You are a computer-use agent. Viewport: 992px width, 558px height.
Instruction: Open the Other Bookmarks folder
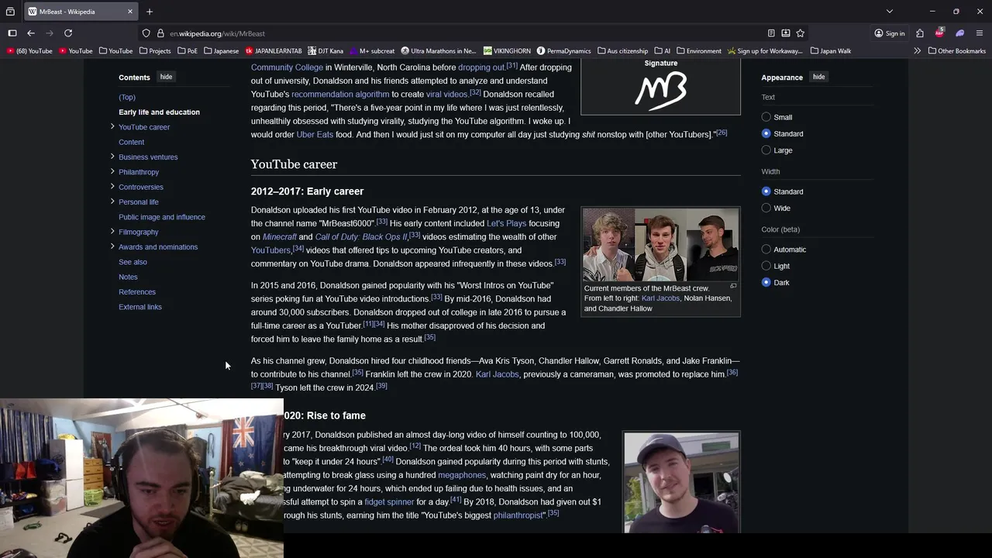[956, 51]
